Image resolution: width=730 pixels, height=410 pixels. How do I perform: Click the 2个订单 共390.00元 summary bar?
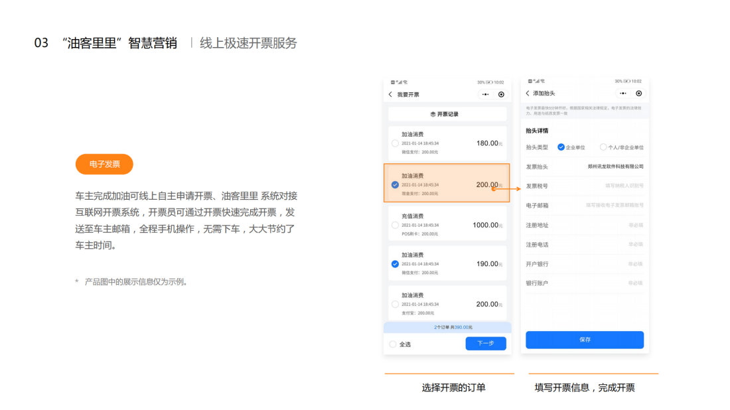point(447,327)
